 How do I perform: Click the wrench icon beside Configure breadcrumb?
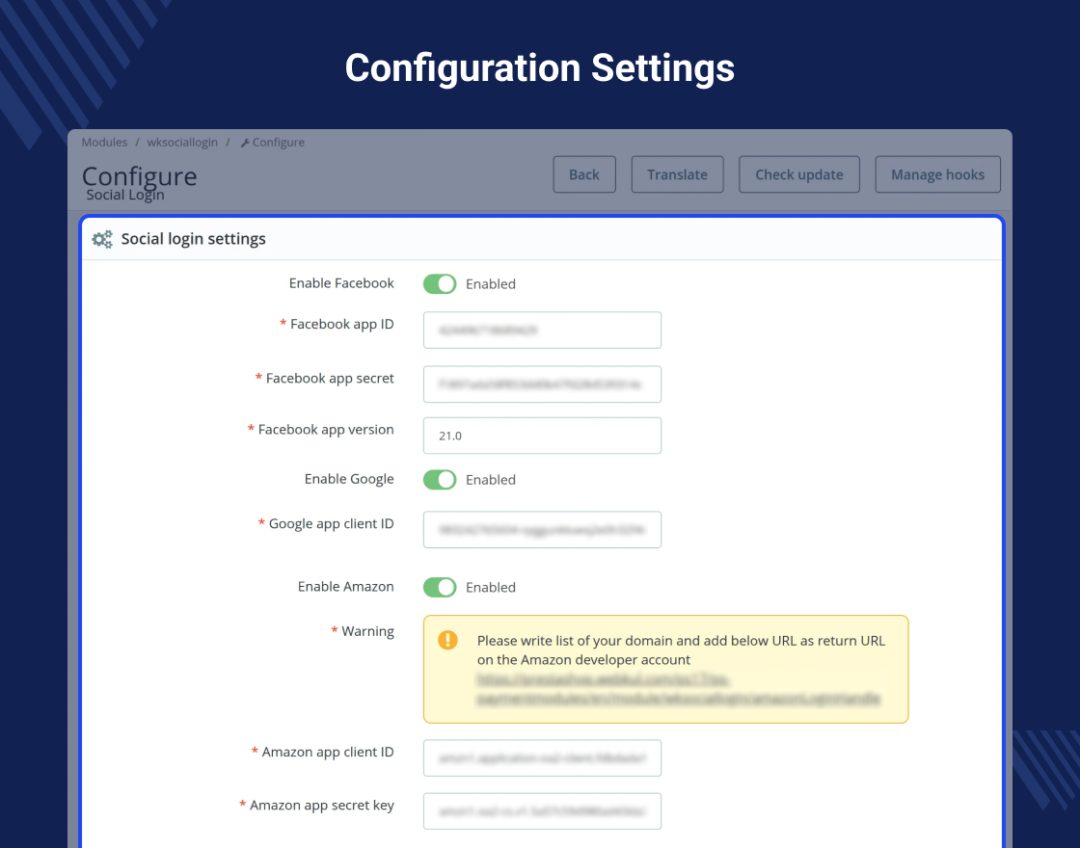pos(245,143)
